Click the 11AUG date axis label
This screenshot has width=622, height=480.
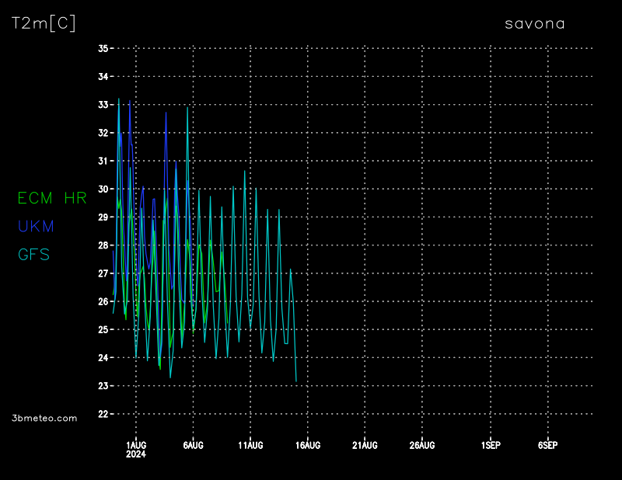[250, 445]
